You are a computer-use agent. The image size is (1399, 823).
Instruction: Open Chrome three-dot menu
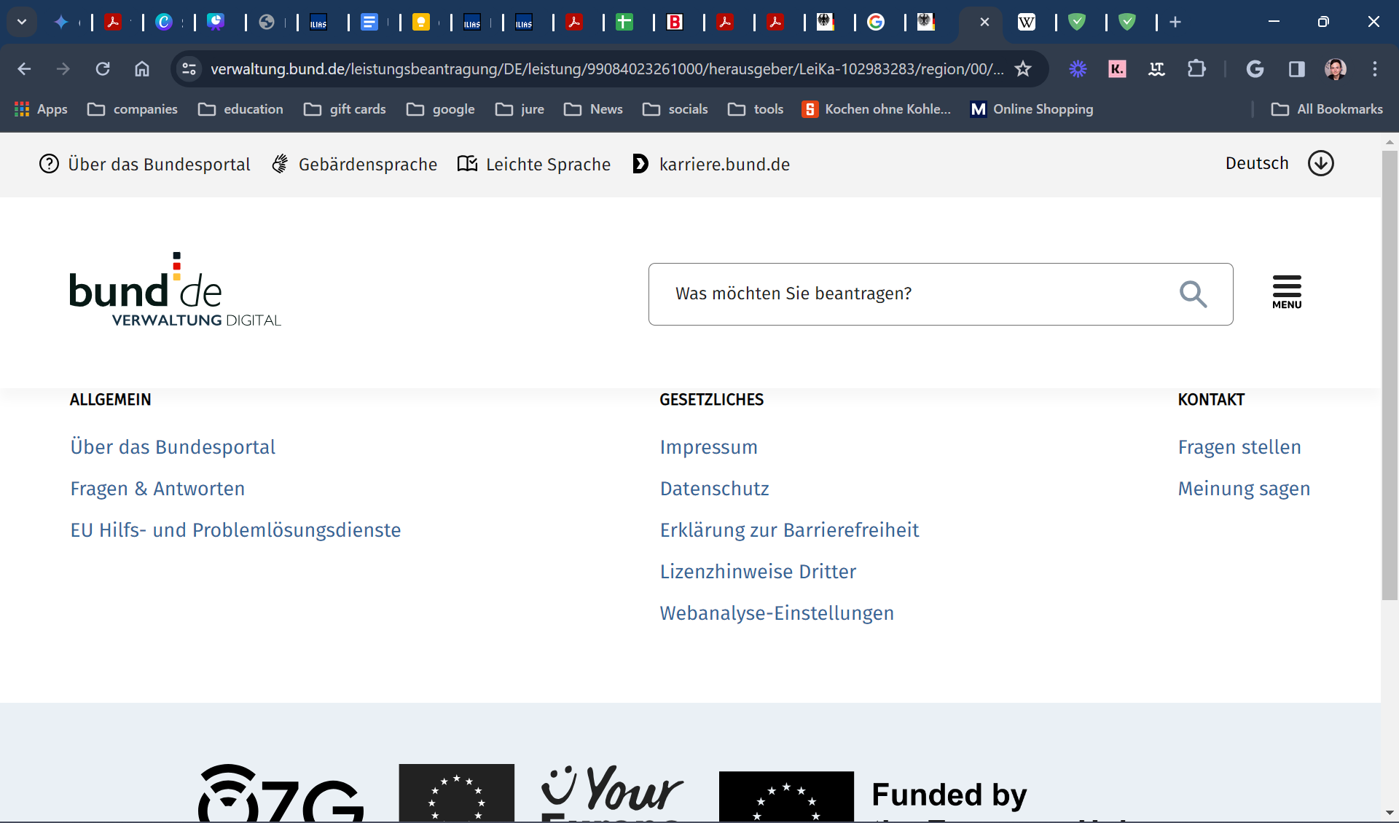(x=1375, y=69)
